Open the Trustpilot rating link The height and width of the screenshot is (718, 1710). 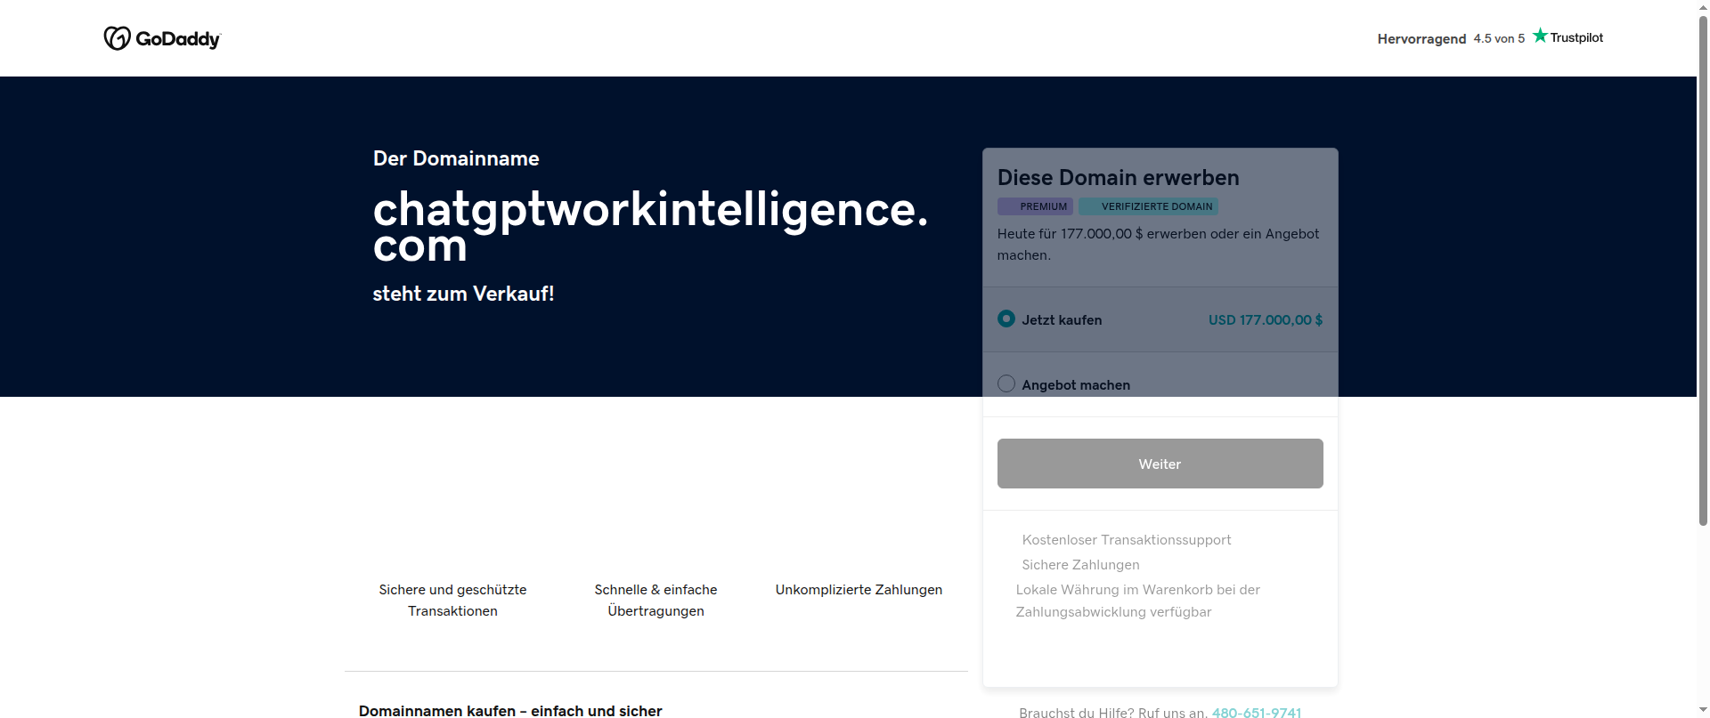coord(1490,37)
